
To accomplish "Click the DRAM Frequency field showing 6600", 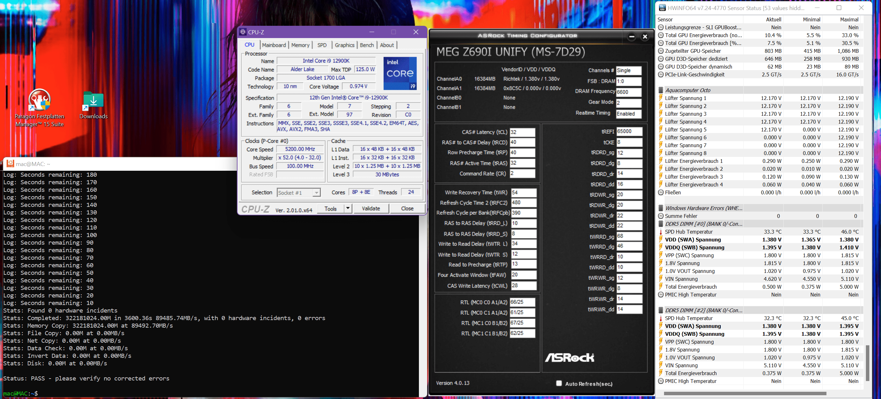I will pos(629,92).
